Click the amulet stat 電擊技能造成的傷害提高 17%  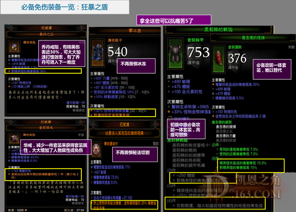[x=112, y=167]
